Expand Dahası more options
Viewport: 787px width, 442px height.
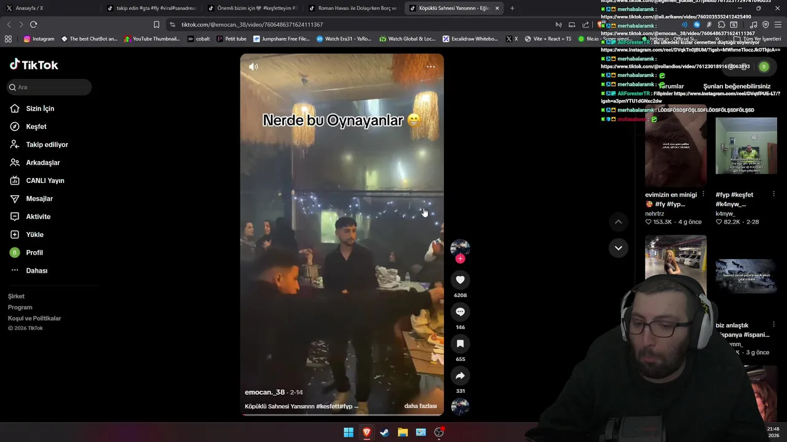[36, 271]
